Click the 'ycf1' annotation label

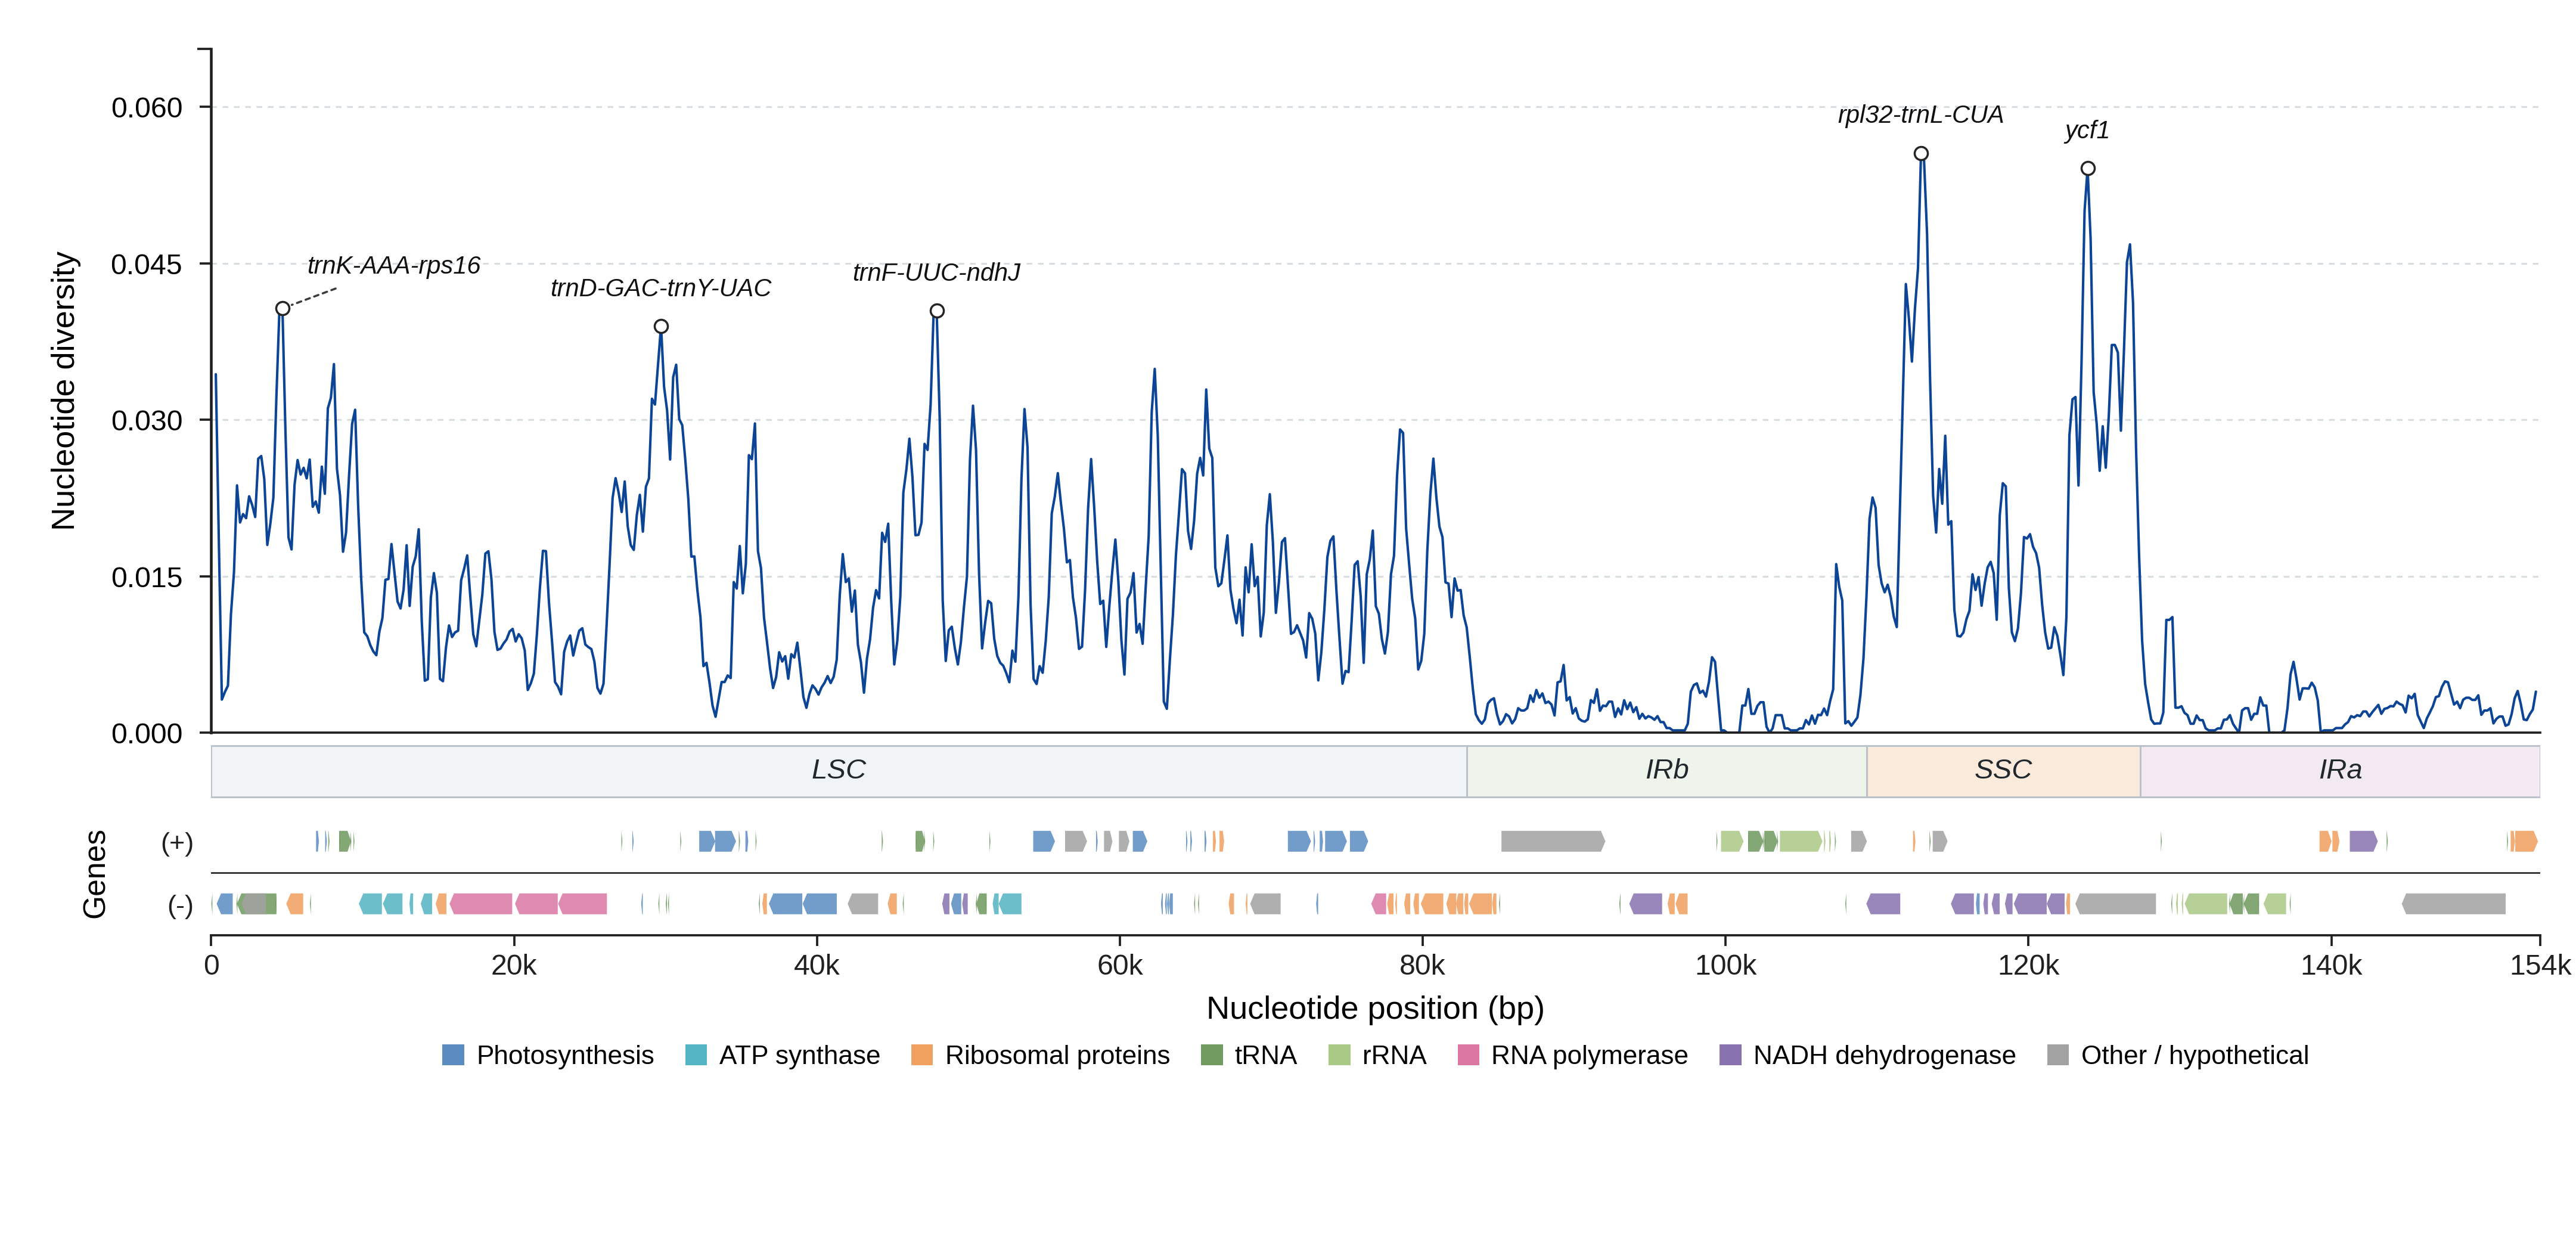click(2087, 131)
